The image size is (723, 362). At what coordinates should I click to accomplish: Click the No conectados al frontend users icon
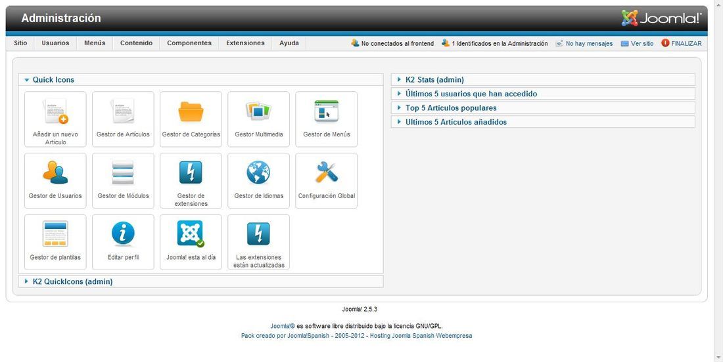pyautogui.click(x=355, y=43)
